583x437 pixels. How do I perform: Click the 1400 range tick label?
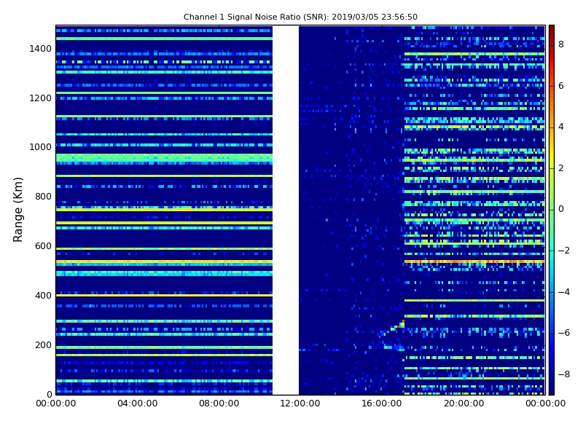pyautogui.click(x=40, y=49)
